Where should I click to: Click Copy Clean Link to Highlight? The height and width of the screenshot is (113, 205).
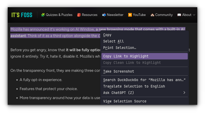click(132, 63)
